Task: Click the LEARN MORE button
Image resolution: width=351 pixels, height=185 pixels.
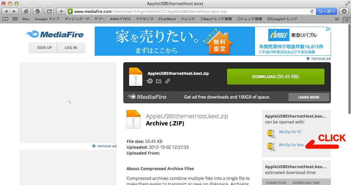Action: pyautogui.click(x=309, y=97)
